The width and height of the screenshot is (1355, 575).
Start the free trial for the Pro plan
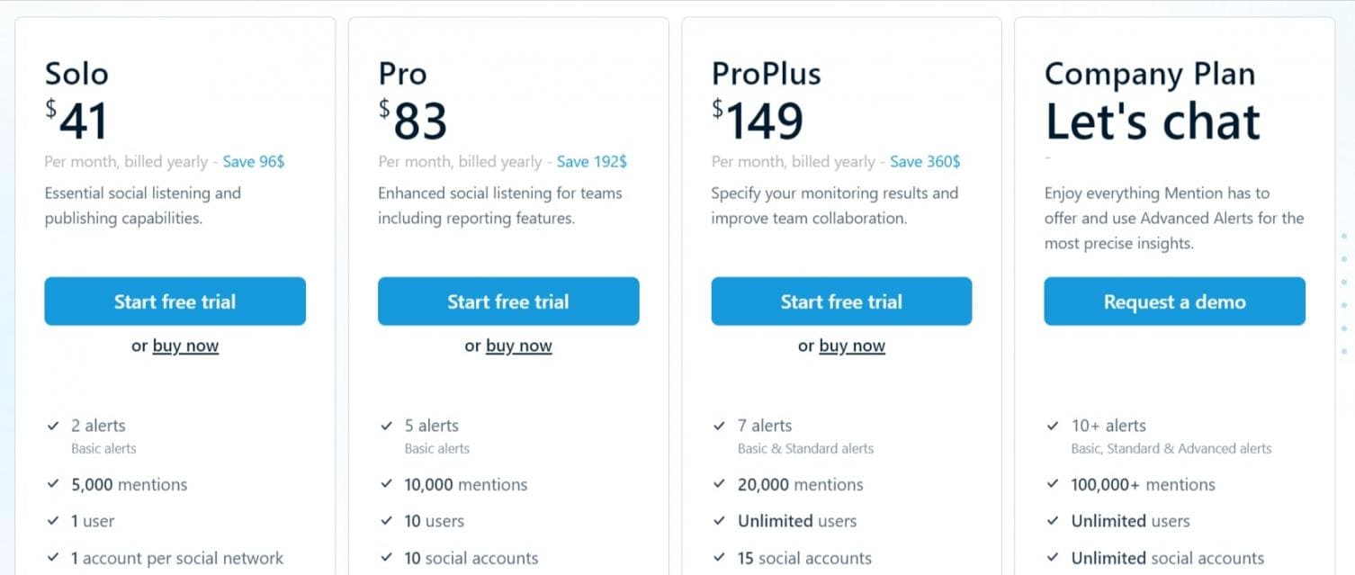click(x=507, y=301)
